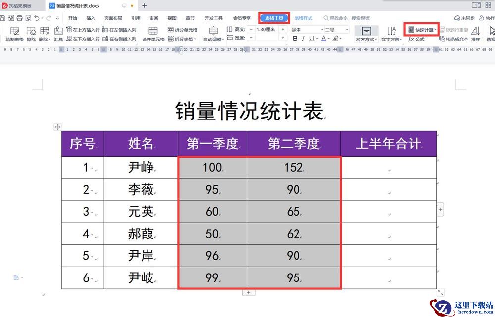Image resolution: width=495 pixels, height=317 pixels.
Task: Open the Formula (公式) dialog
Action: point(416,39)
